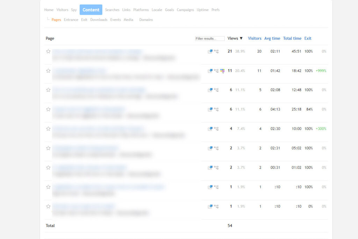Screen dimensions: 358x239
Task: Toggle favorite star on the 11-views row
Action: click(x=48, y=71)
